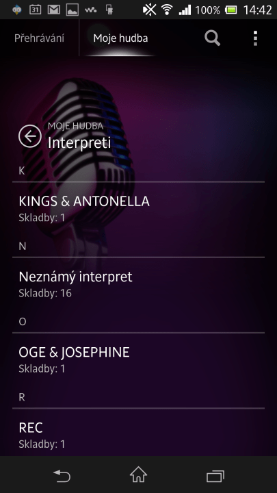277x493 pixels.
Task: Select the Moje hudba tab
Action: click(x=120, y=38)
